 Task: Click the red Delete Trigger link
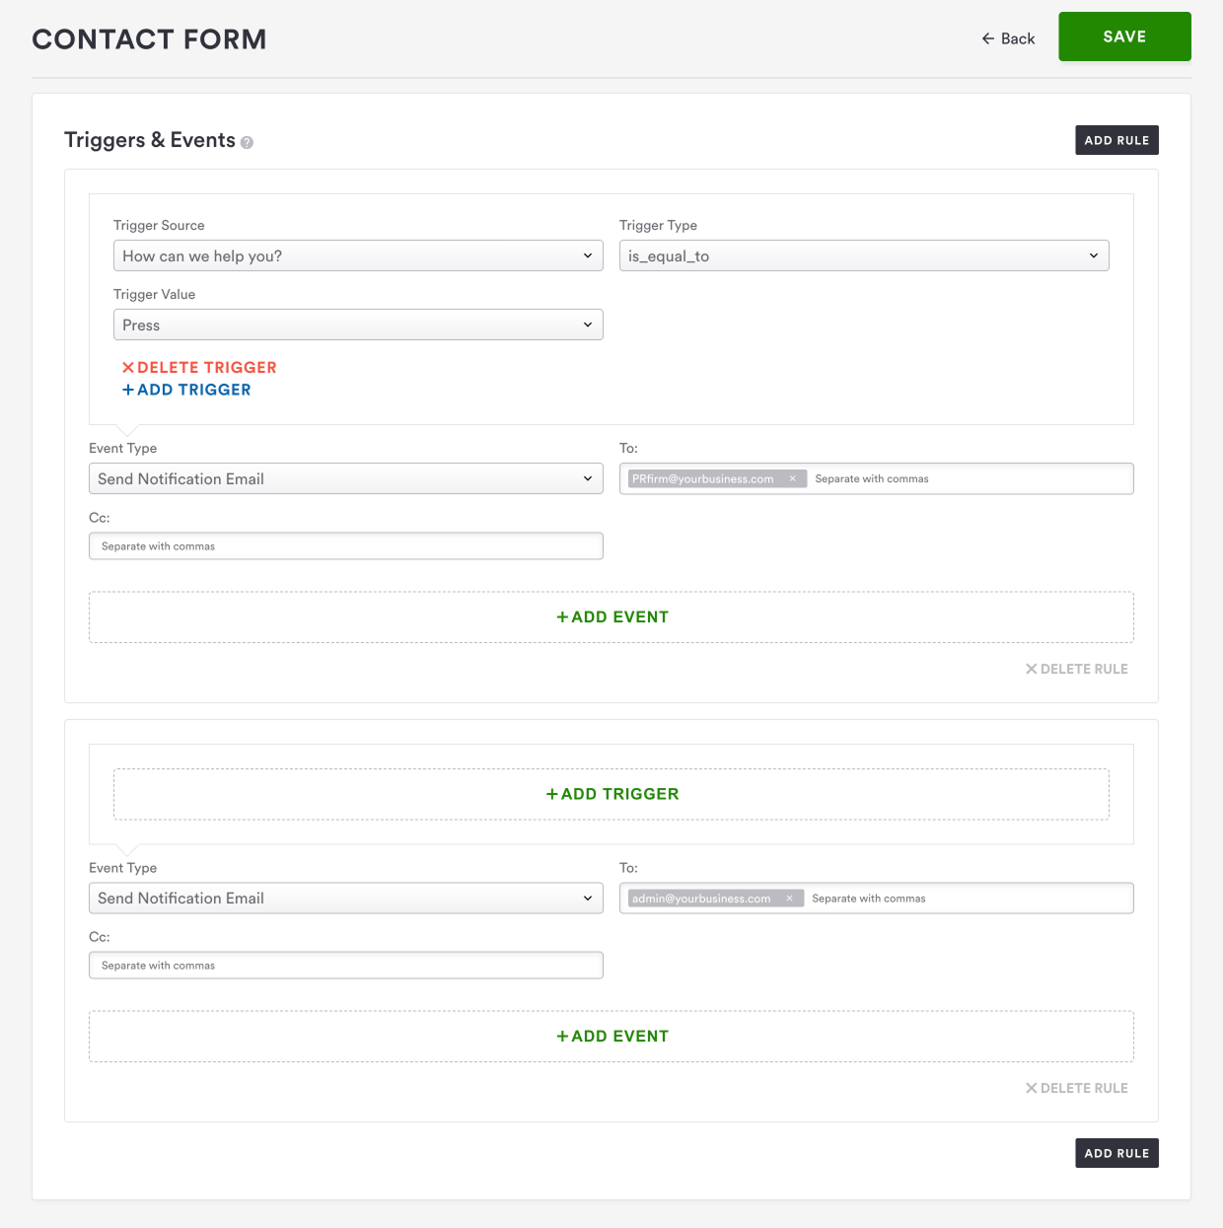199,367
